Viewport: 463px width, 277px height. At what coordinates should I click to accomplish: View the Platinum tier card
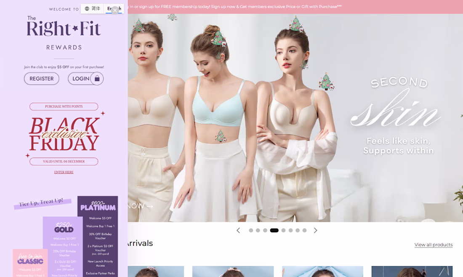[x=98, y=236]
